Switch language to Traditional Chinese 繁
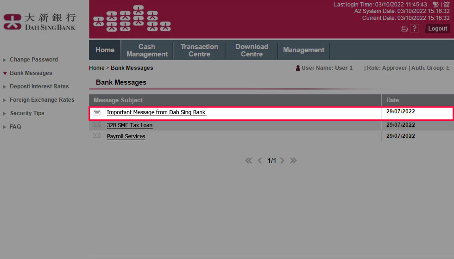 pyautogui.click(x=436, y=4)
